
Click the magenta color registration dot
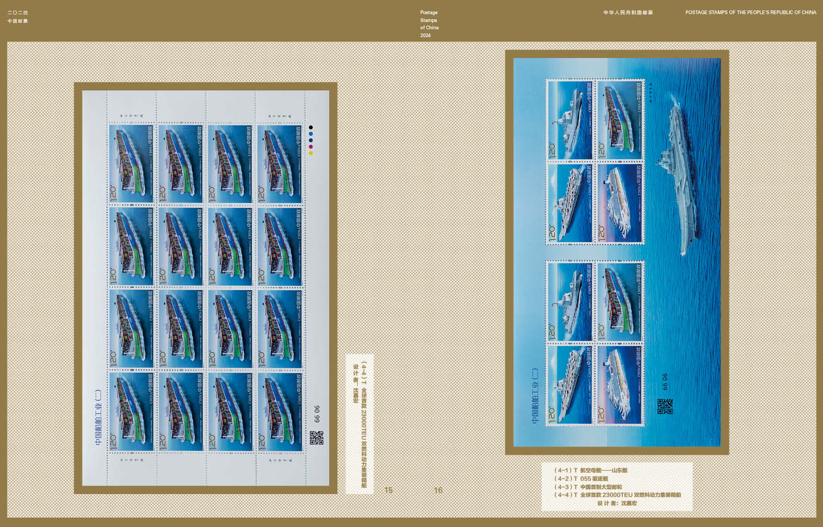(311, 147)
